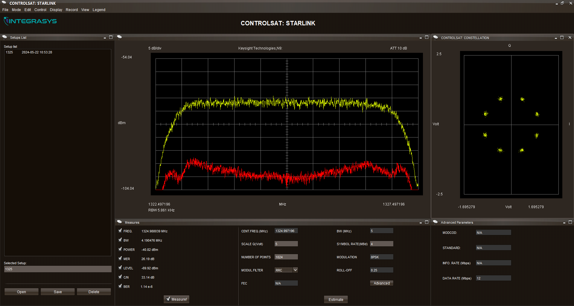Viewport: 574px width, 306px height.
Task: Open the Display menu
Action: pyautogui.click(x=56, y=10)
